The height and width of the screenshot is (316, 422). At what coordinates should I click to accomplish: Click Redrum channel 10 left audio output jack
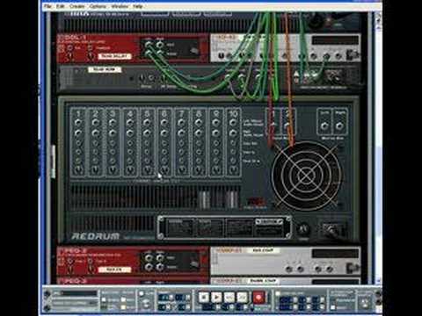tap(233, 123)
